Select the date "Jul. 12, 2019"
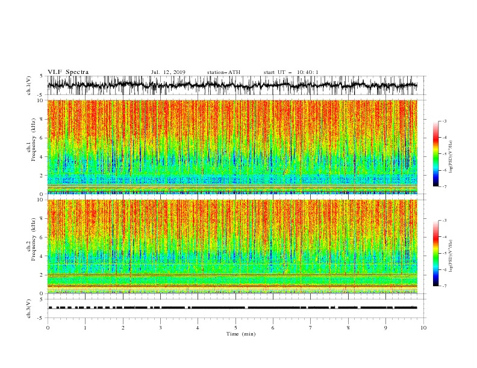The height and width of the screenshot is (368, 477). pos(168,72)
